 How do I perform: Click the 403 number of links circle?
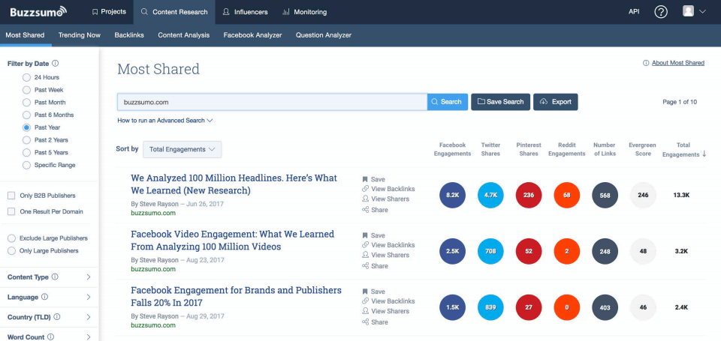605,307
